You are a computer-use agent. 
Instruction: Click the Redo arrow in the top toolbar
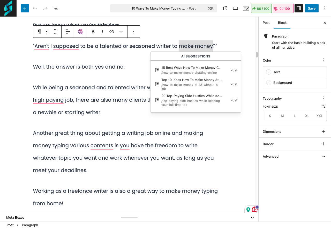click(46, 8)
